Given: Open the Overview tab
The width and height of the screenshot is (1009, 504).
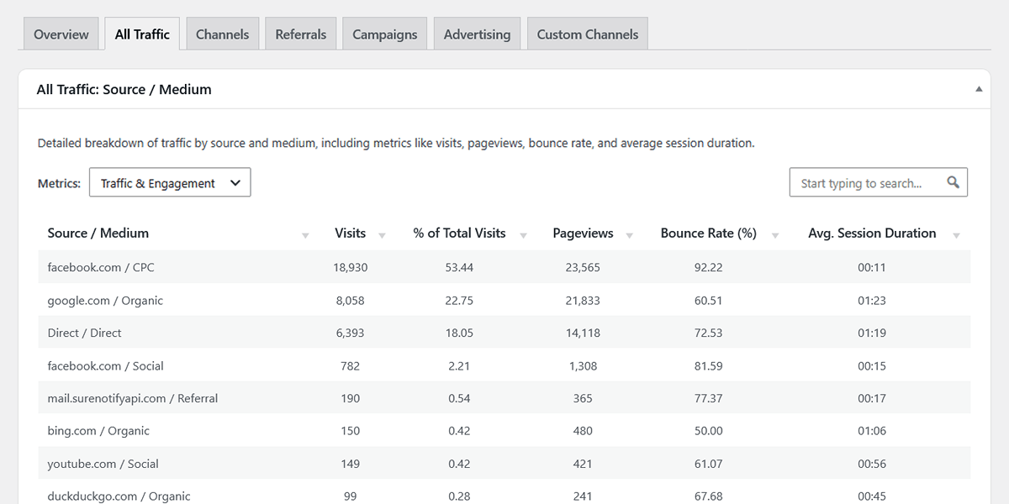Looking at the screenshot, I should tap(61, 34).
